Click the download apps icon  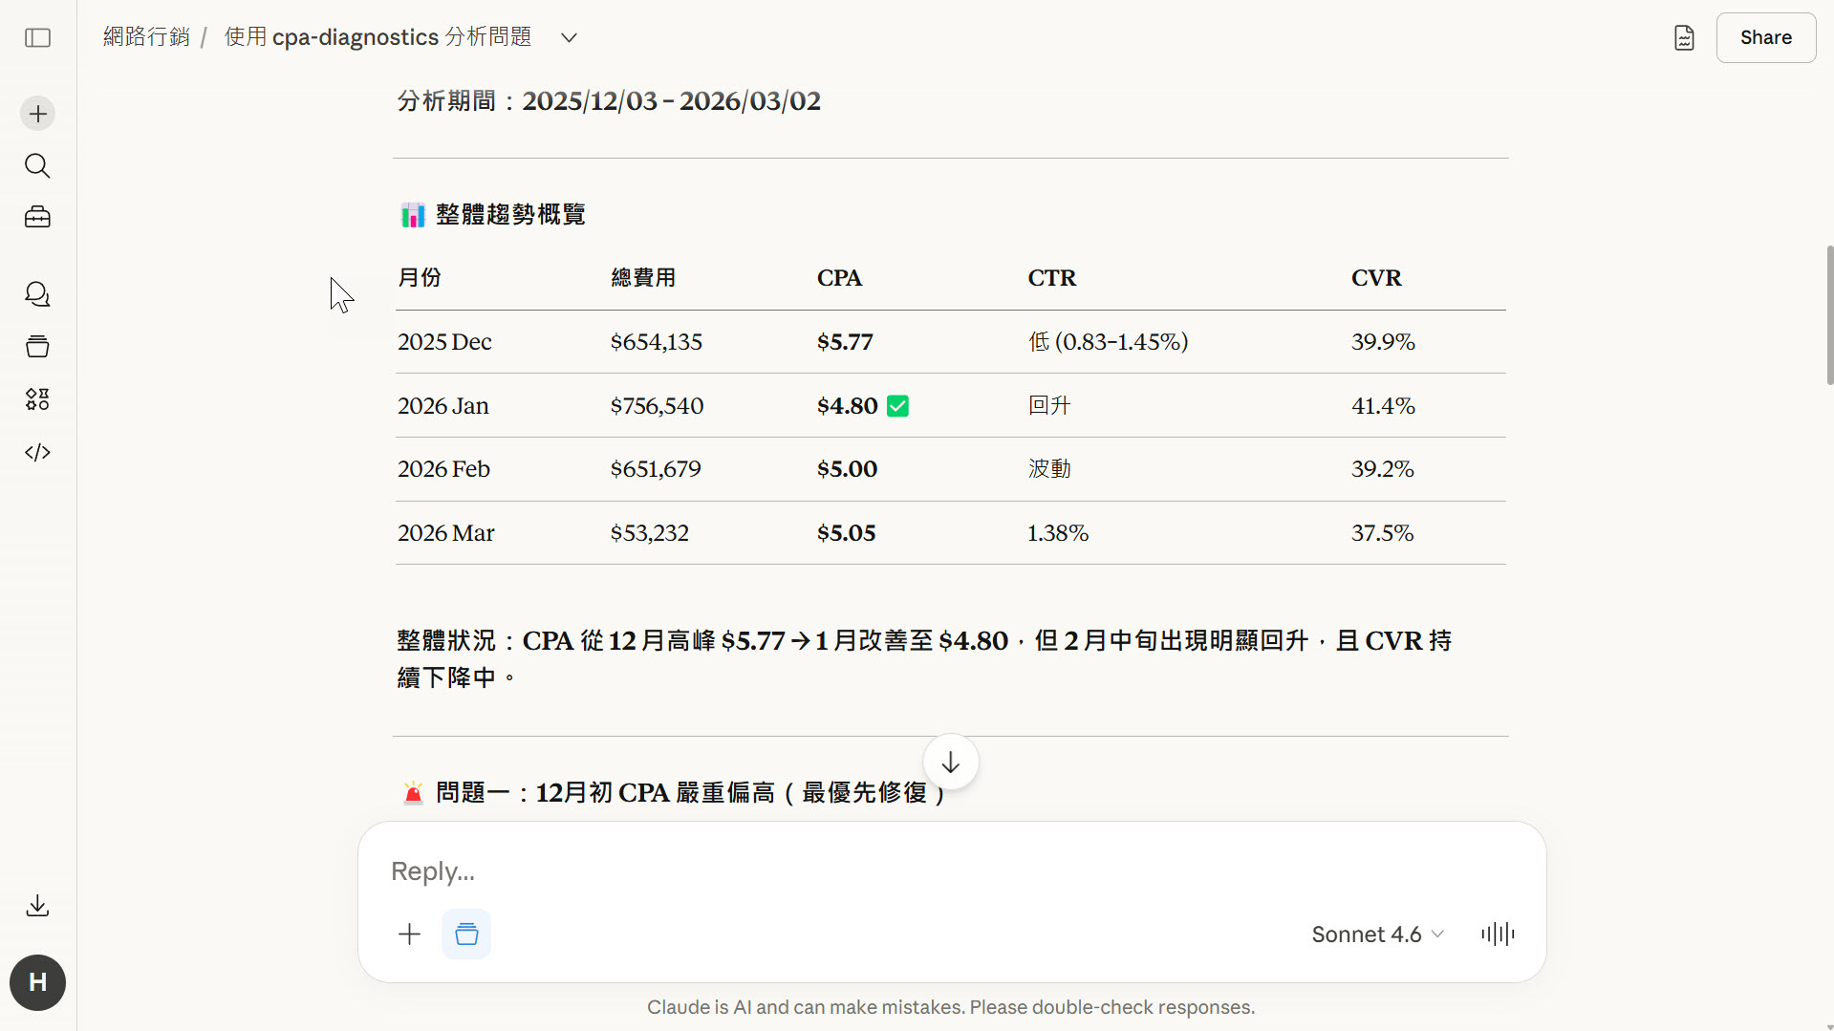pos(37,906)
